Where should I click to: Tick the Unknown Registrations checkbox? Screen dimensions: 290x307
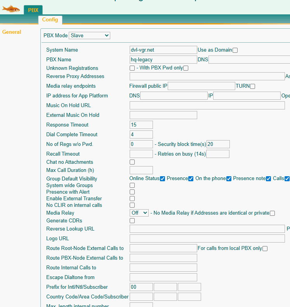coord(132,68)
